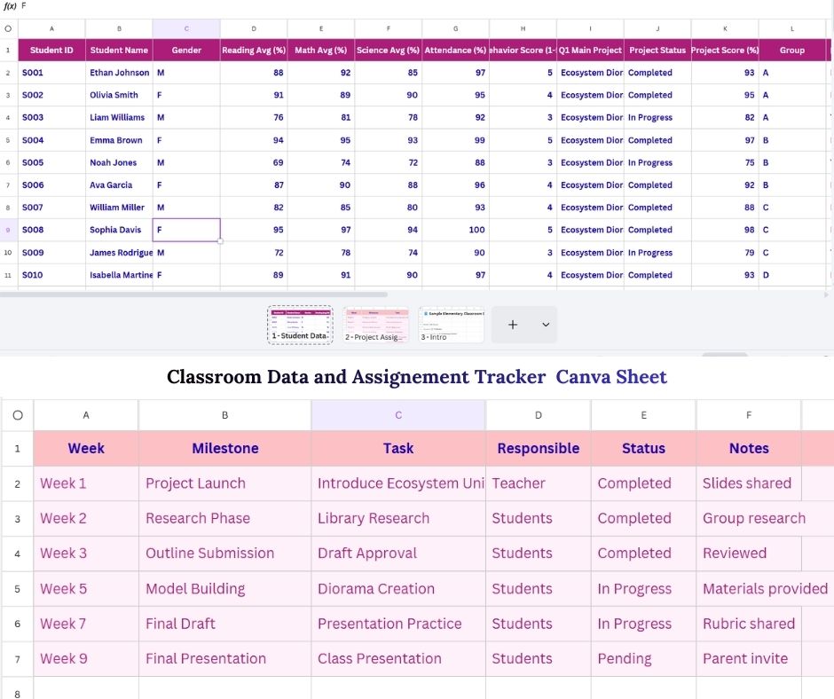This screenshot has width=834, height=699.
Task: Click the 'Responsible' header cell
Action: [x=539, y=448]
